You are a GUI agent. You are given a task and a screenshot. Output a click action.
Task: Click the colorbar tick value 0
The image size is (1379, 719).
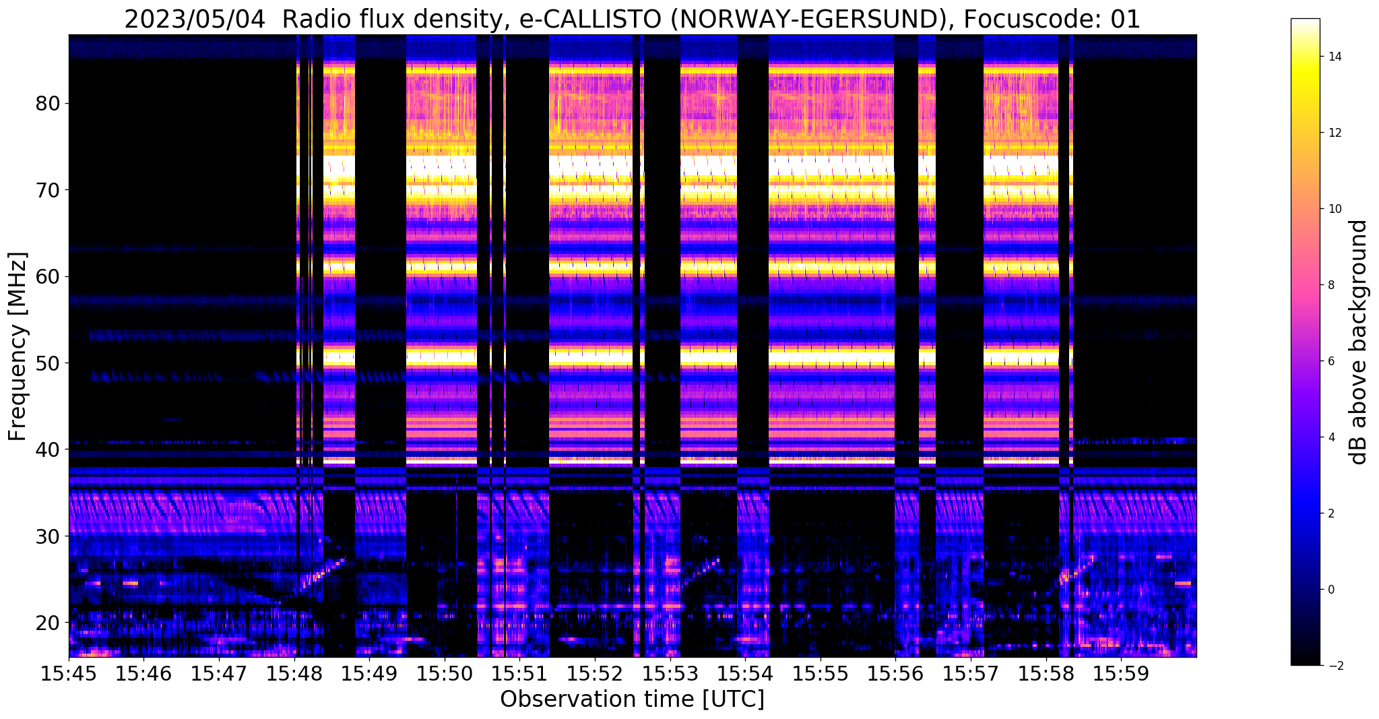click(1331, 590)
